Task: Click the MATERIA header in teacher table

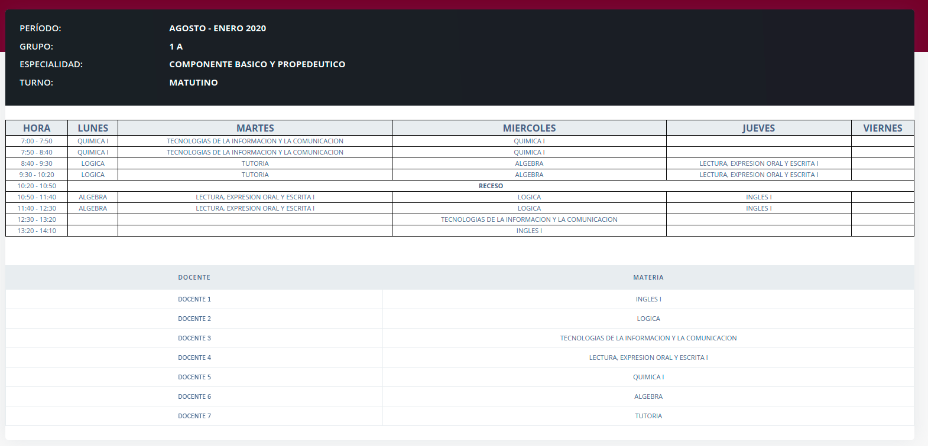Action: click(x=648, y=277)
